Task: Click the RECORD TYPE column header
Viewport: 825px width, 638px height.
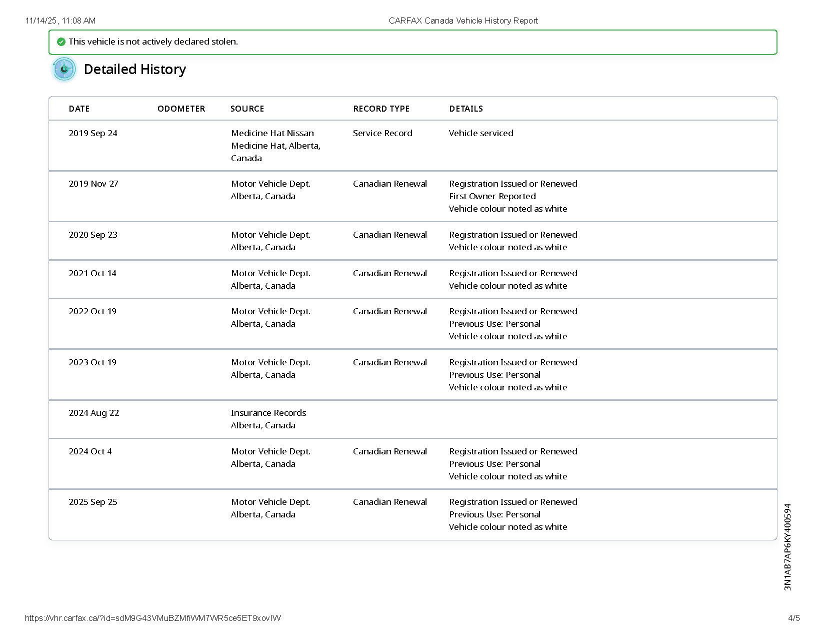Action: pos(381,109)
